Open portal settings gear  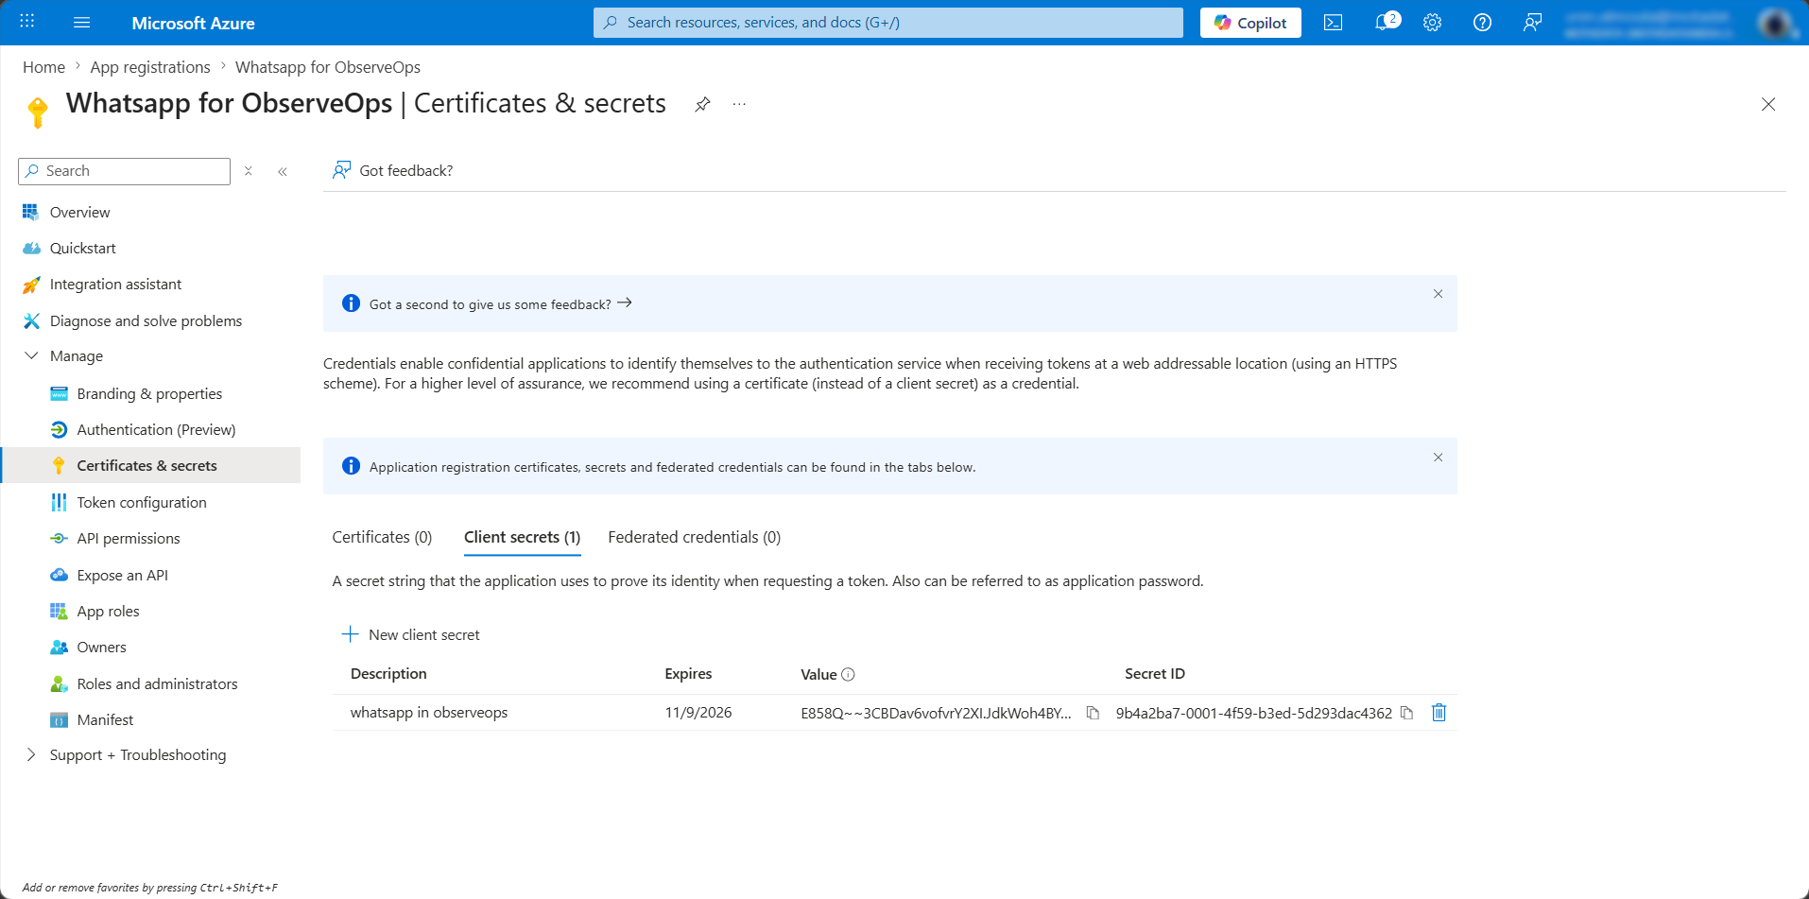(1433, 23)
